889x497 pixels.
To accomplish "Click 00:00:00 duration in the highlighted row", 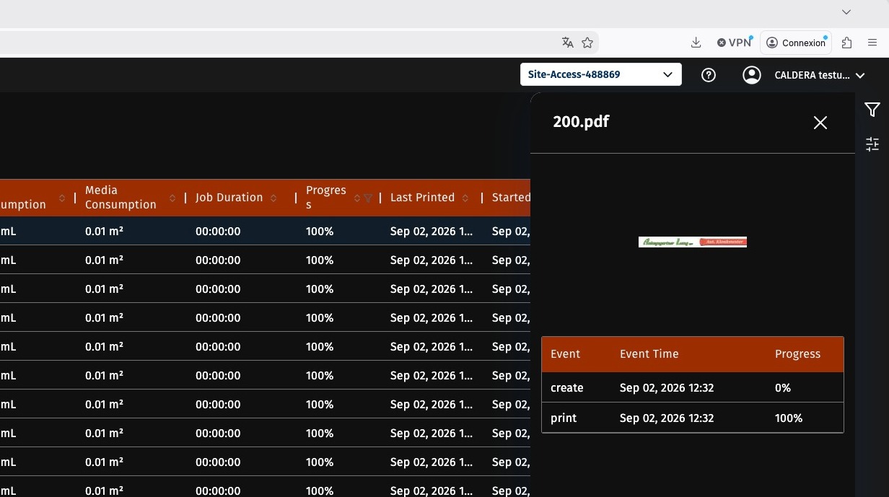I will point(218,232).
